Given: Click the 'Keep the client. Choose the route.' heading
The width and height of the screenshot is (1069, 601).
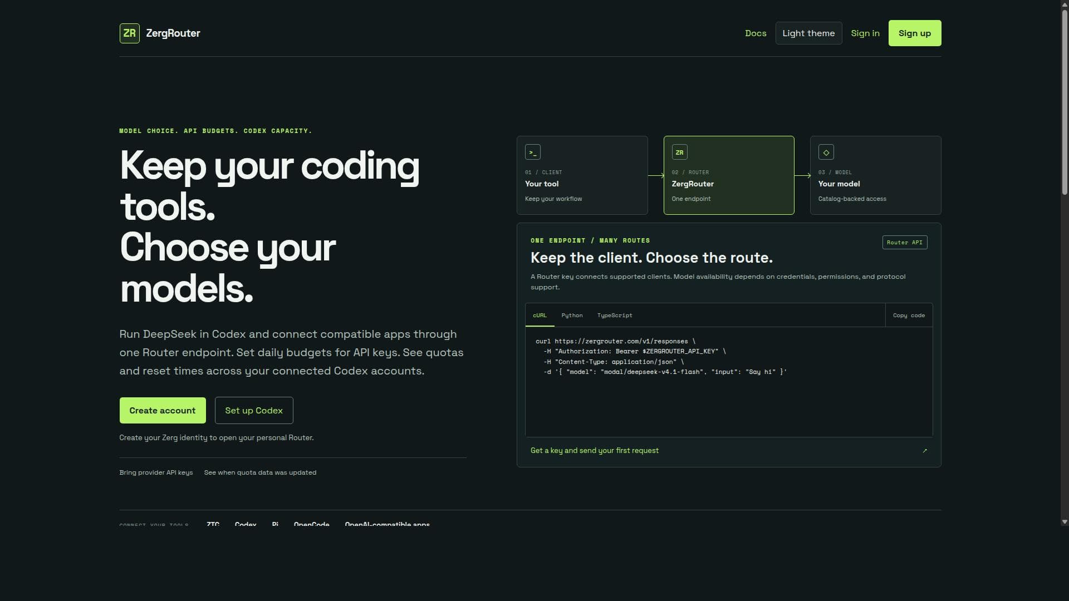Looking at the screenshot, I should [651, 258].
